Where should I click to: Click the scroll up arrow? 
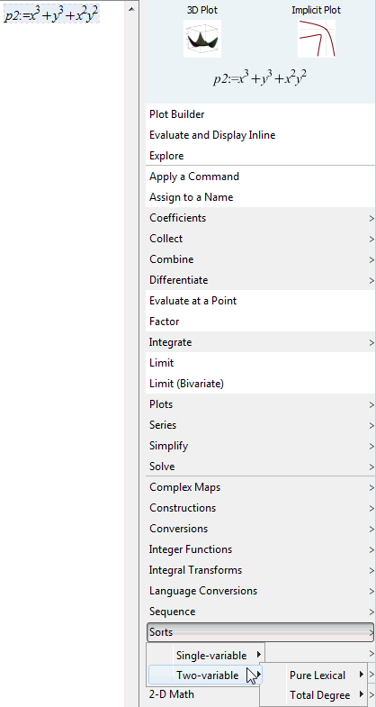click(131, 9)
